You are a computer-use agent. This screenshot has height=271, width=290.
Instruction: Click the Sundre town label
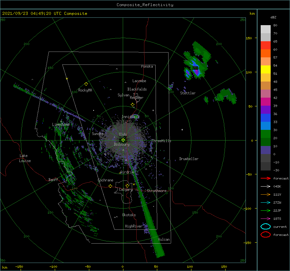(x=98, y=133)
